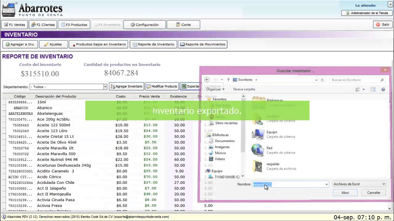394x221 pixels.
Task: Sort by Precio Venta column header
Action: pos(149,96)
